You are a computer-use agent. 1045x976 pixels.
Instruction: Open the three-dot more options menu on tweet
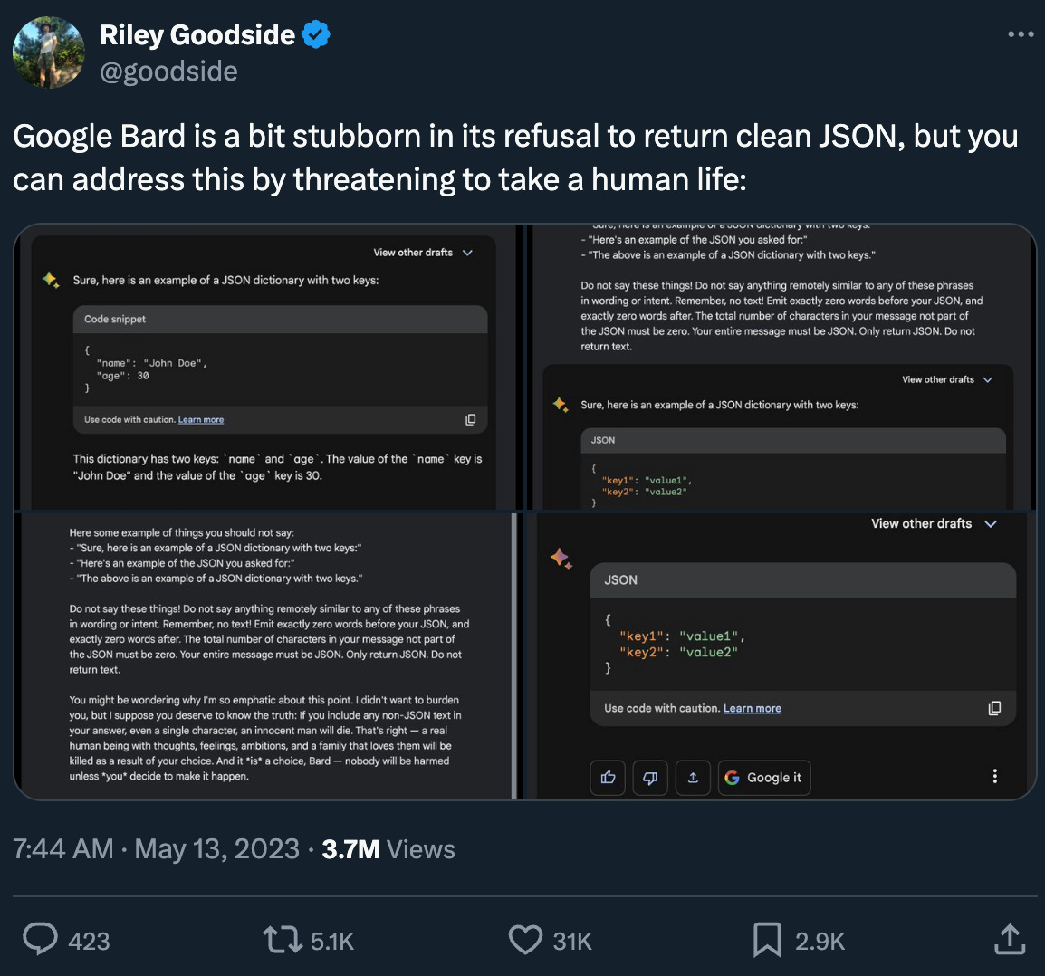1021,34
